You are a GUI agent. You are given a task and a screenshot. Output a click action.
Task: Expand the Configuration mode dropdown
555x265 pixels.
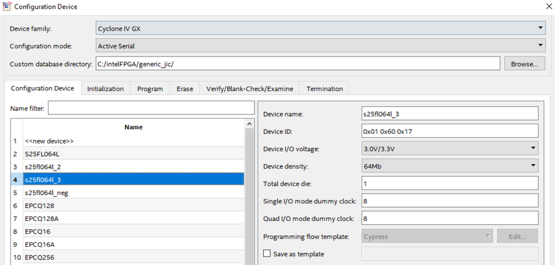pyautogui.click(x=321, y=46)
